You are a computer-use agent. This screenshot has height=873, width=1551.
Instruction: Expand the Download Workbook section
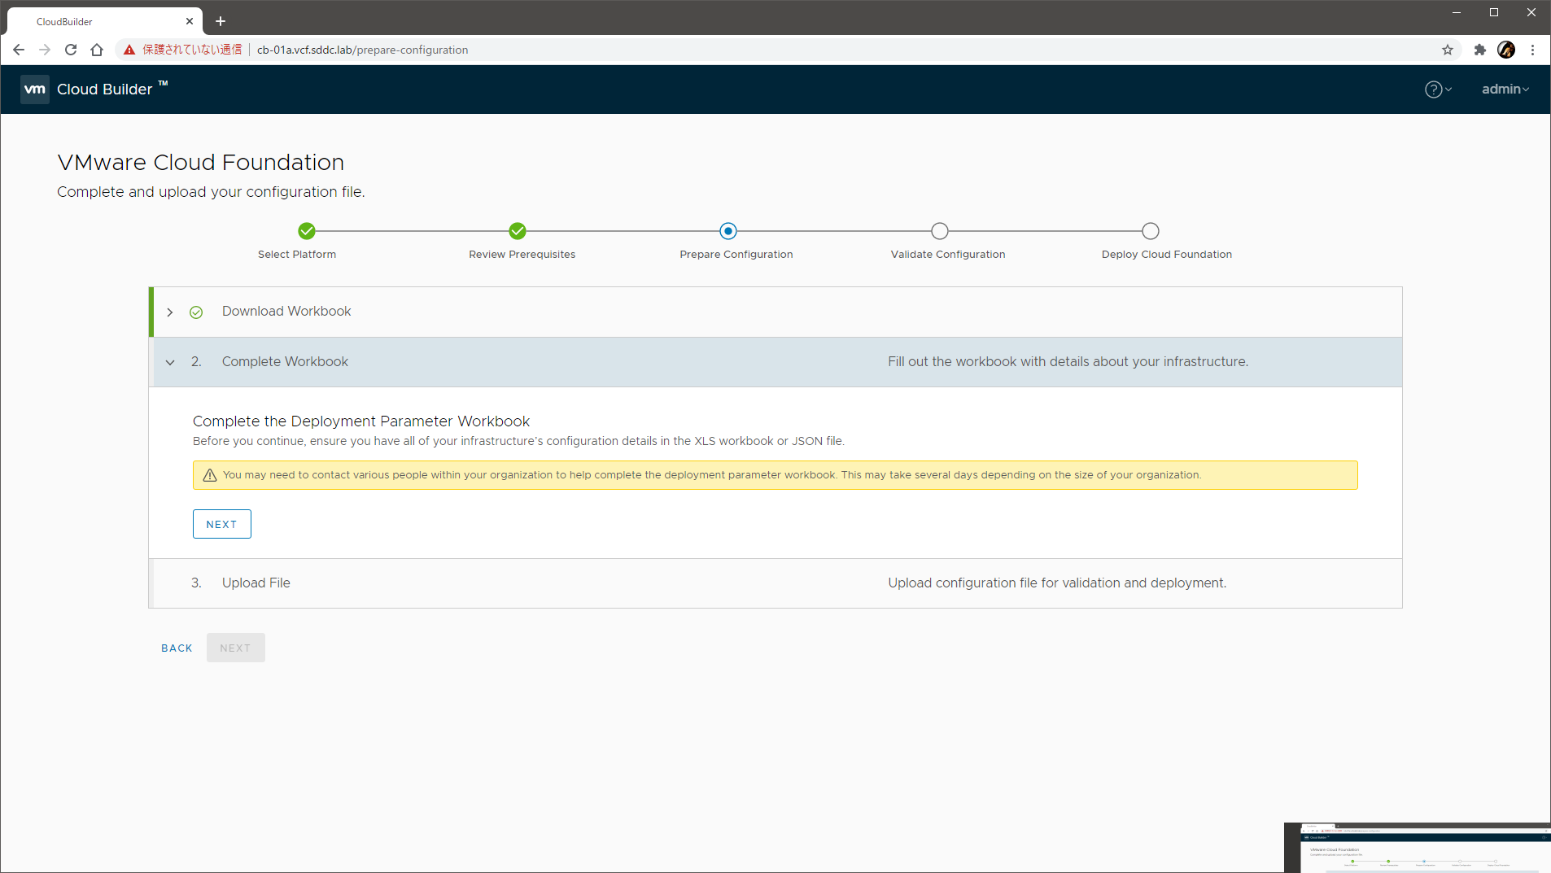click(x=170, y=312)
